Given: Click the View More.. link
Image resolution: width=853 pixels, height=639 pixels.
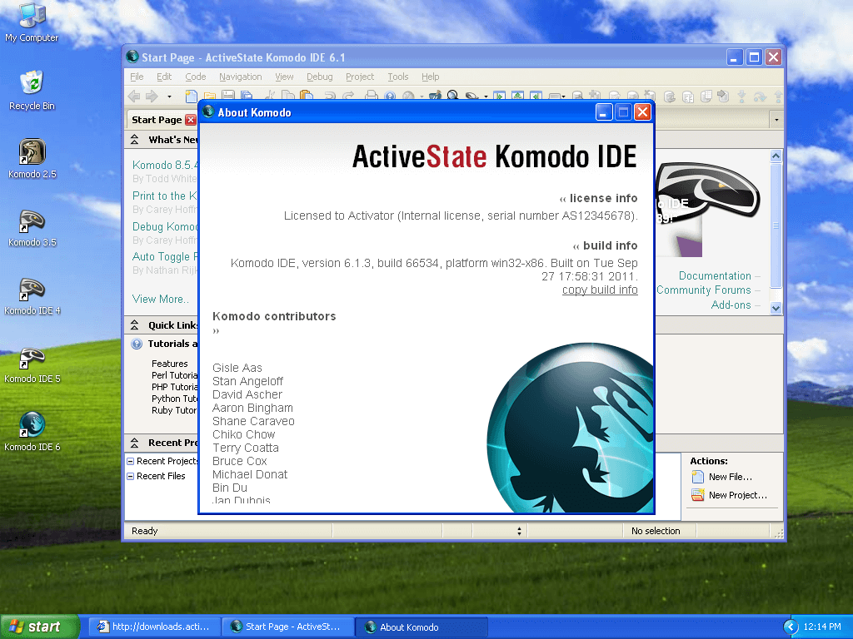Looking at the screenshot, I should point(161,299).
